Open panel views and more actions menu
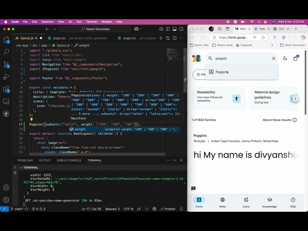Image resolution: width=308 pixels, height=231 pixels. coord(168,160)
